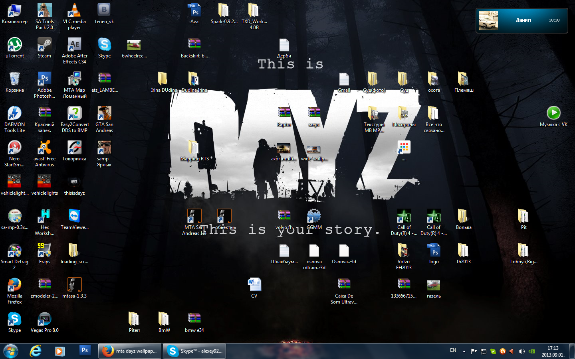This screenshot has height=359, width=575.
Task: Open the Компьютер desktop icon
Action: tap(15, 14)
